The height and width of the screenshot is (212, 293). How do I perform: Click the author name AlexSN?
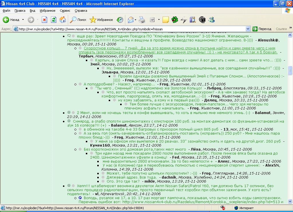pos(272,165)
